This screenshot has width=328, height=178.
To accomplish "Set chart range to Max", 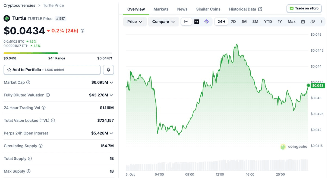I will pyautogui.click(x=292, y=22).
